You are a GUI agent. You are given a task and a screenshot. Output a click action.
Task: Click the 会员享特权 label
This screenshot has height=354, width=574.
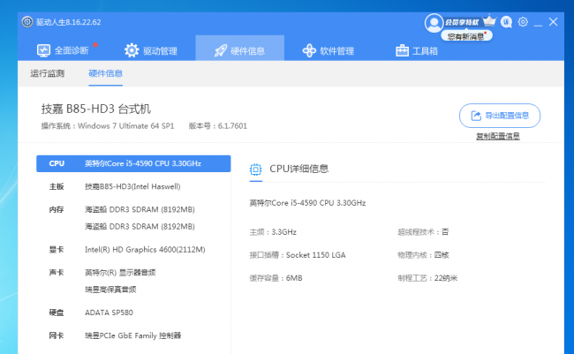462,22
